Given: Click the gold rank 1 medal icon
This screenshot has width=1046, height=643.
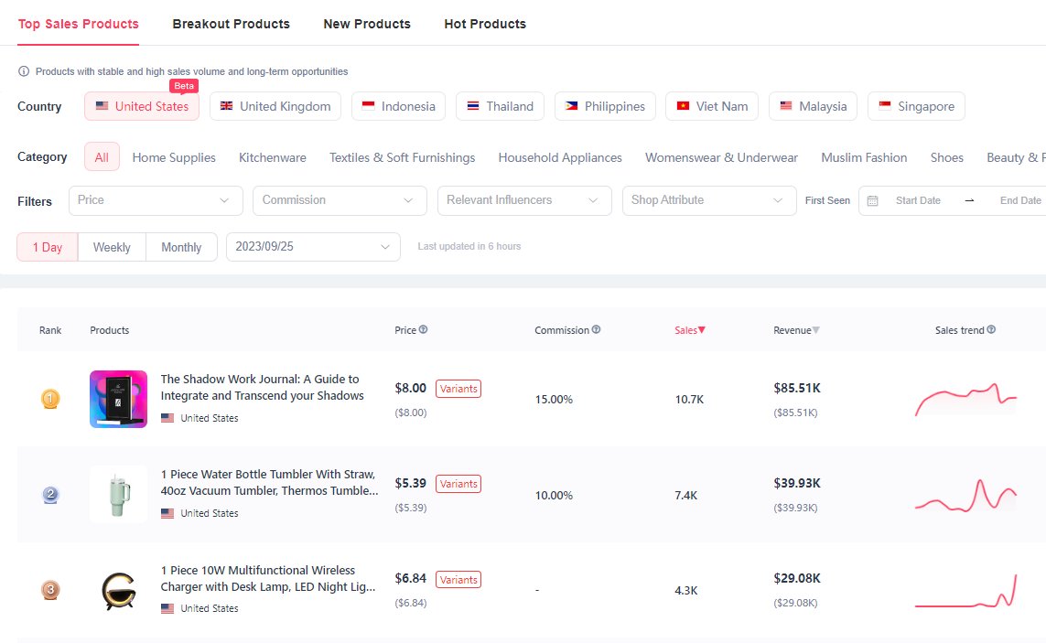Looking at the screenshot, I should (x=50, y=399).
